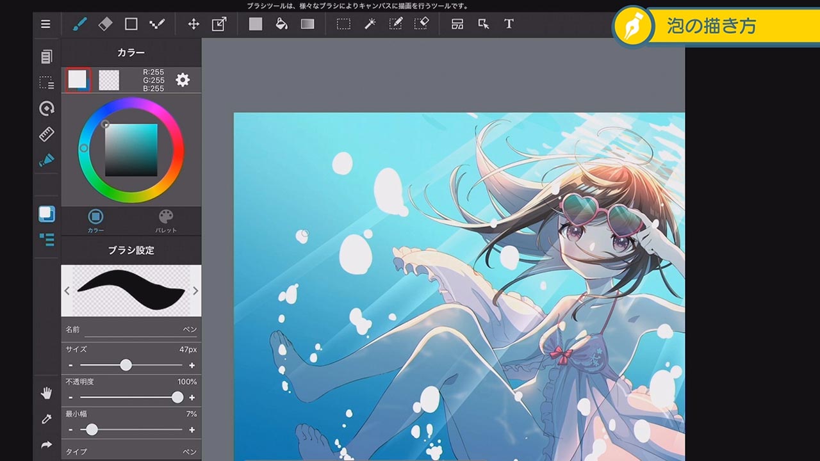Click the 100% opacity value
This screenshot has height=461, width=820.
[x=187, y=382]
